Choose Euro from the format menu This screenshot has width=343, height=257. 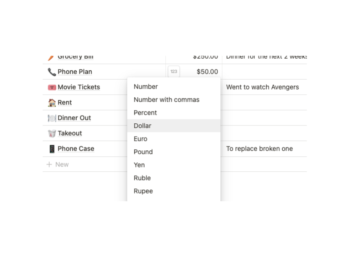click(140, 139)
